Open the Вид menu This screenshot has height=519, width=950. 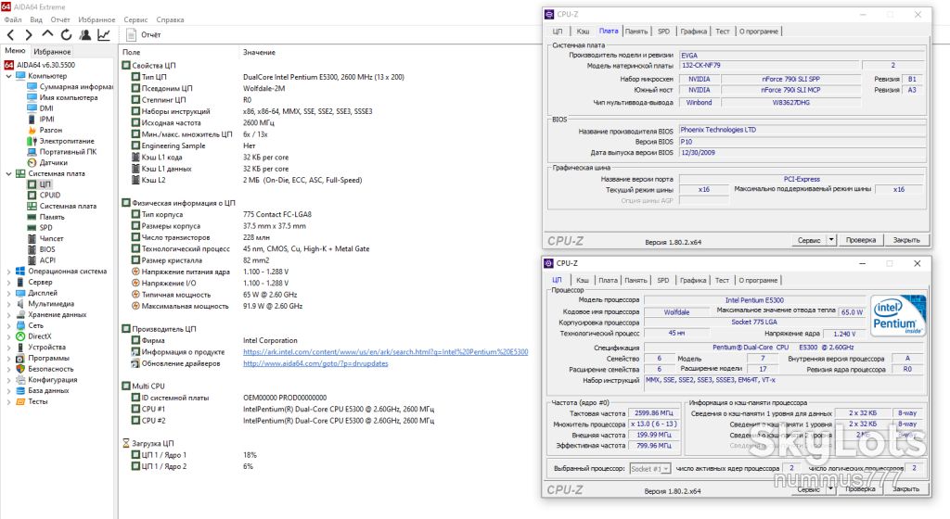pos(36,19)
